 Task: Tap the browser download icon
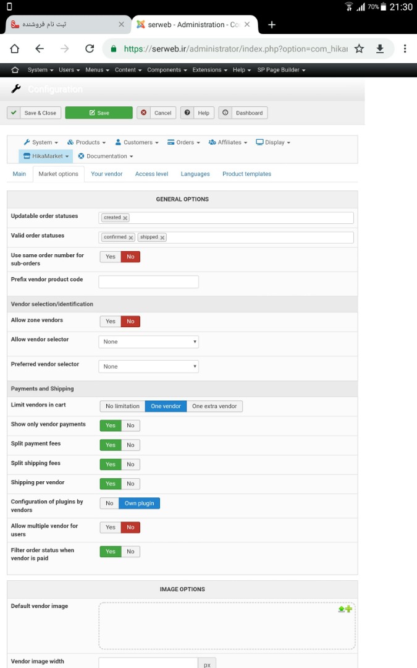point(380,49)
